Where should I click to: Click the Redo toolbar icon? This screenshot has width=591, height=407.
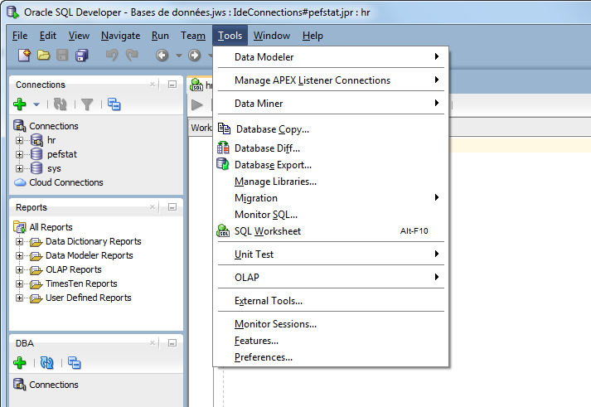(132, 56)
